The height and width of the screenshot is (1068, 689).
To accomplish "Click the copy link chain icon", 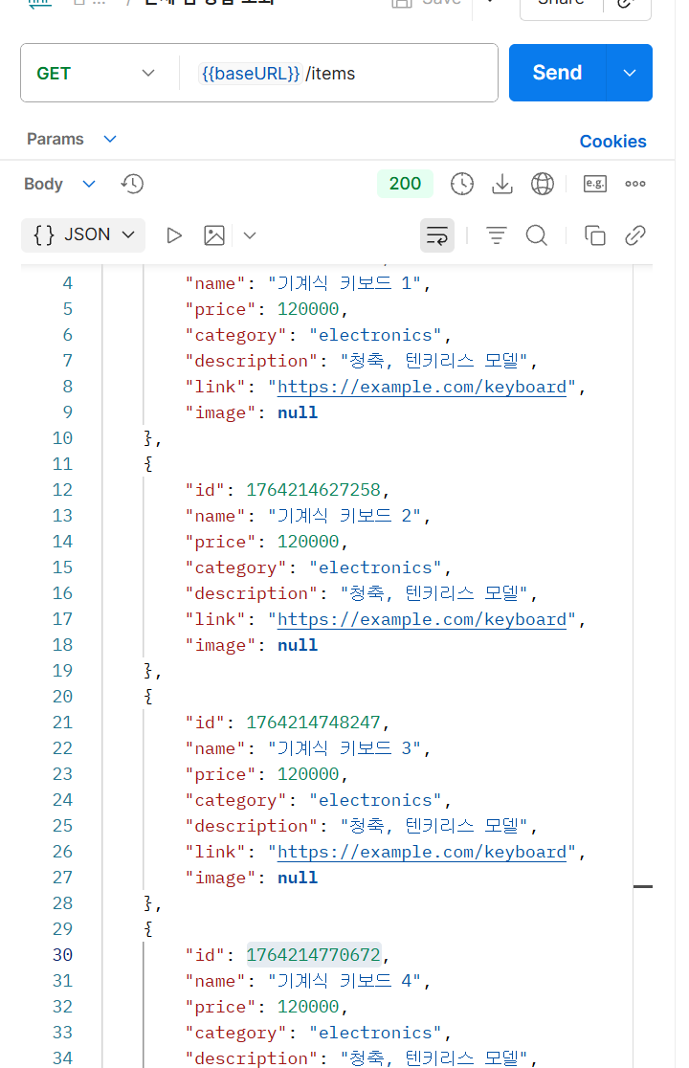I will click(x=635, y=235).
